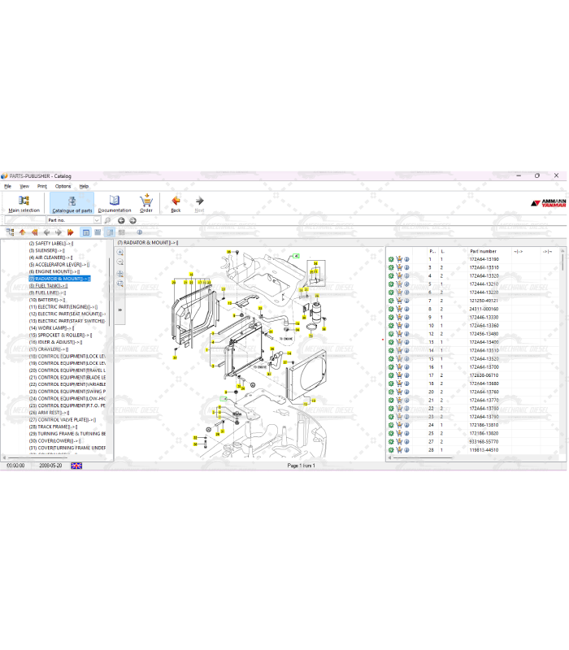Click the green gear for part 172446-13330

pos(391,317)
